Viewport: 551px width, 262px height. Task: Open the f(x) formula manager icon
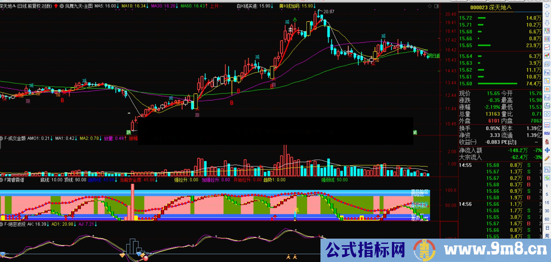coord(547,106)
